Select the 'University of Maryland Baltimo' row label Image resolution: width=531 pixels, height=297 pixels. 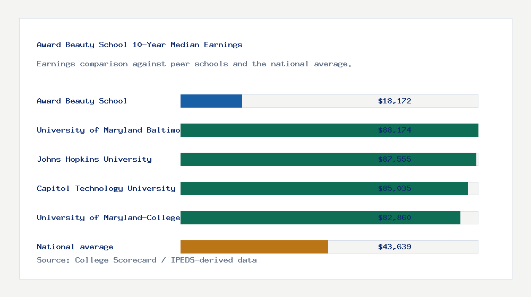[108, 130]
